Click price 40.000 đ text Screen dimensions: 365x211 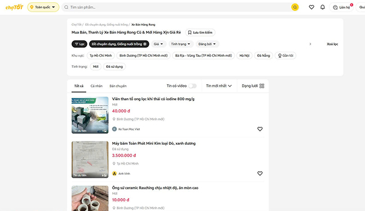pyautogui.click(x=121, y=111)
